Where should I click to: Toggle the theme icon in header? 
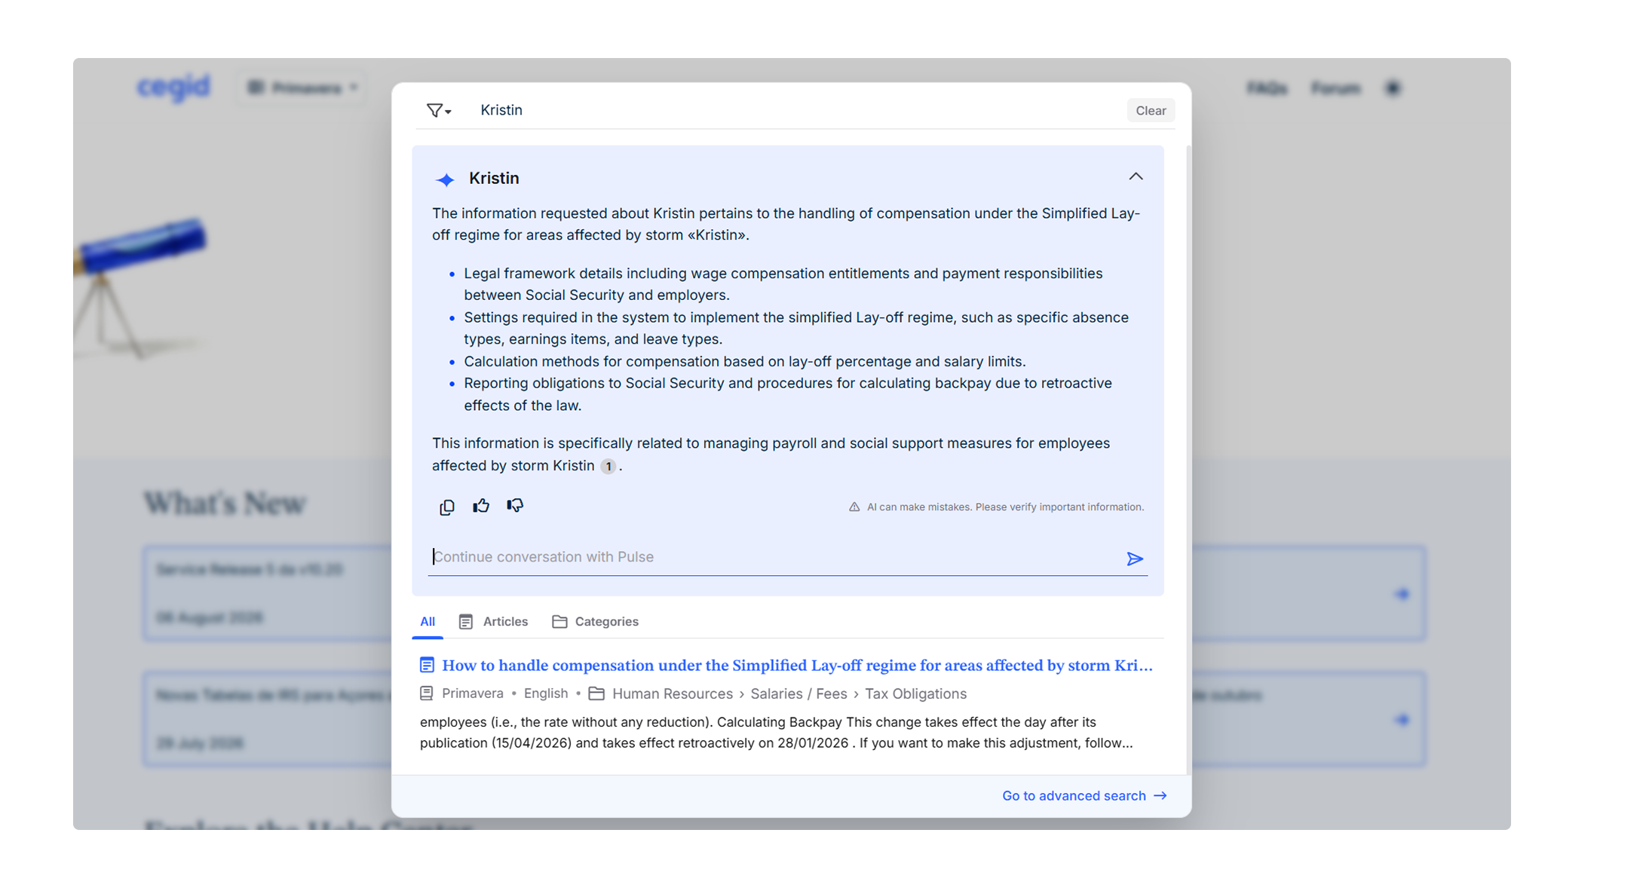pyautogui.click(x=1393, y=88)
